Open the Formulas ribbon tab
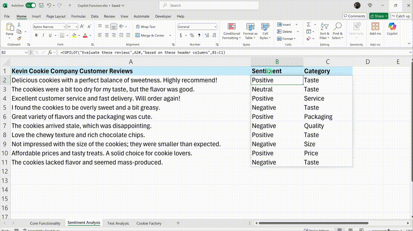413x231 pixels. tap(78, 16)
